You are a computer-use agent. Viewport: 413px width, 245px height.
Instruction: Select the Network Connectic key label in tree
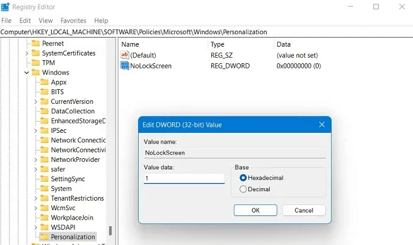pyautogui.click(x=78, y=140)
